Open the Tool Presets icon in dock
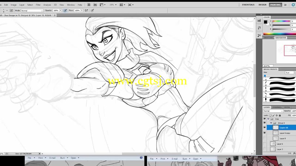 (259, 35)
